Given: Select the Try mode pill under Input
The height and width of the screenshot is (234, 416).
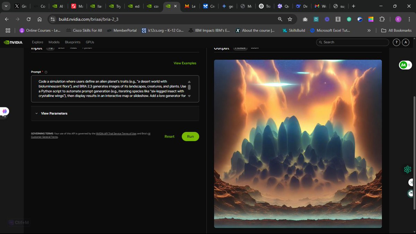Looking at the screenshot, I should (50, 47).
